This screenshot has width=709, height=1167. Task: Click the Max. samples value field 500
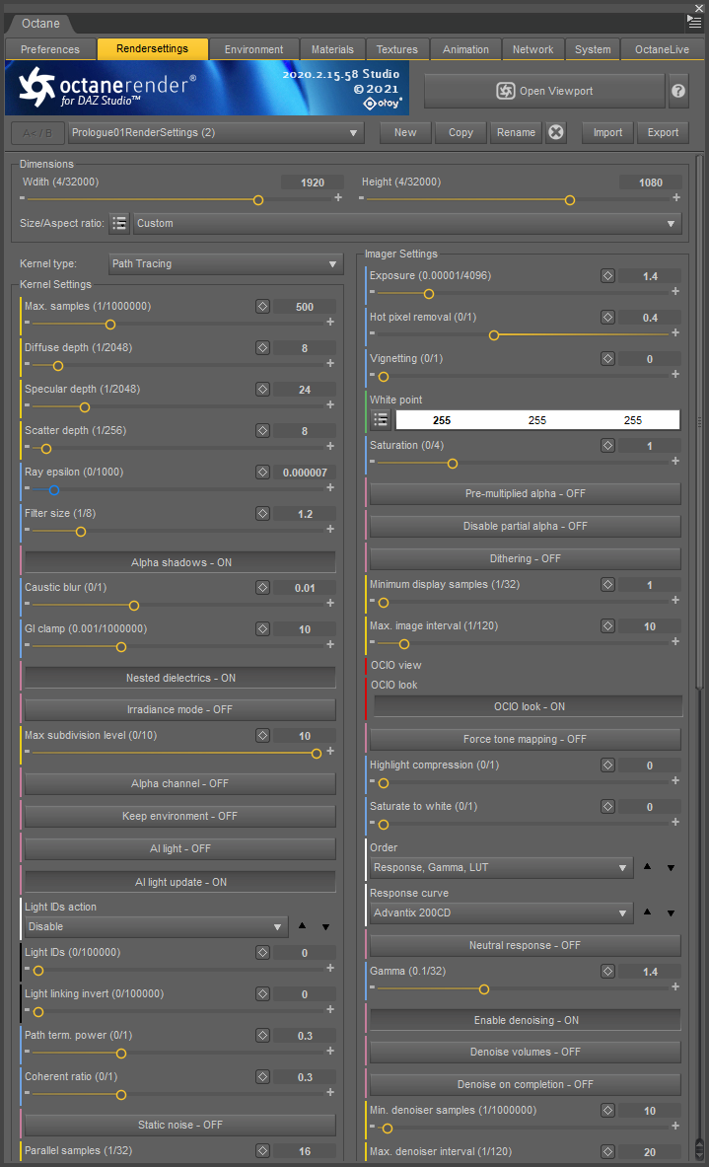[x=305, y=307]
